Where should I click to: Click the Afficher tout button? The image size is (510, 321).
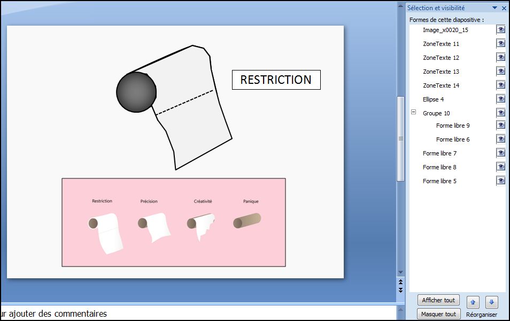(438, 300)
